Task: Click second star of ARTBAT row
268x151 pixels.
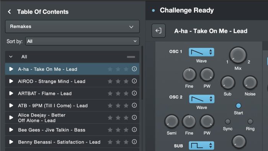Action: coord(118,94)
